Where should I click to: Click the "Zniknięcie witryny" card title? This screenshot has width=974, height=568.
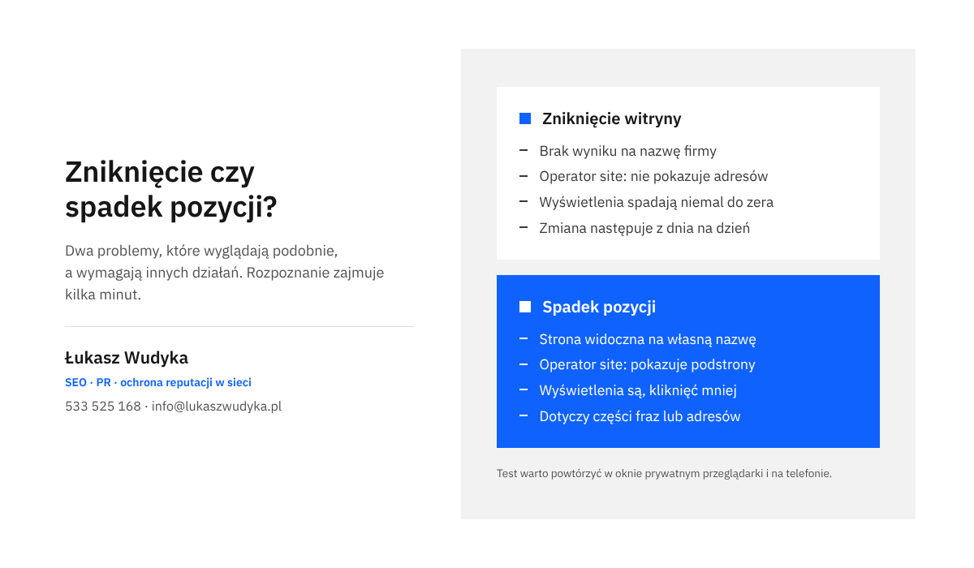[612, 118]
